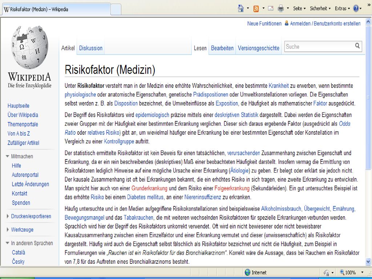Follow the Disposition link
This screenshot has width=372, height=279.
click(x=126, y=104)
